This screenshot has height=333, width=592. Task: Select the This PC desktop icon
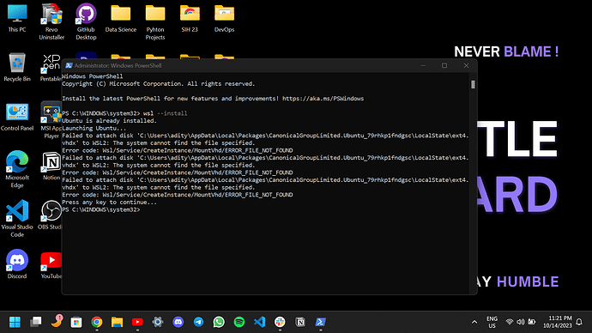[x=17, y=18]
